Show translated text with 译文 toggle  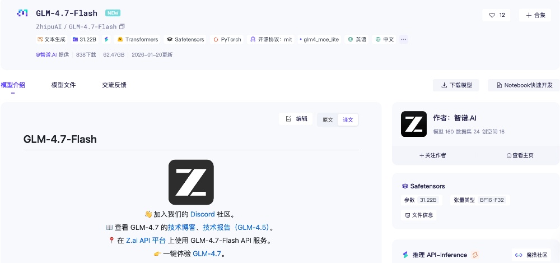348,120
